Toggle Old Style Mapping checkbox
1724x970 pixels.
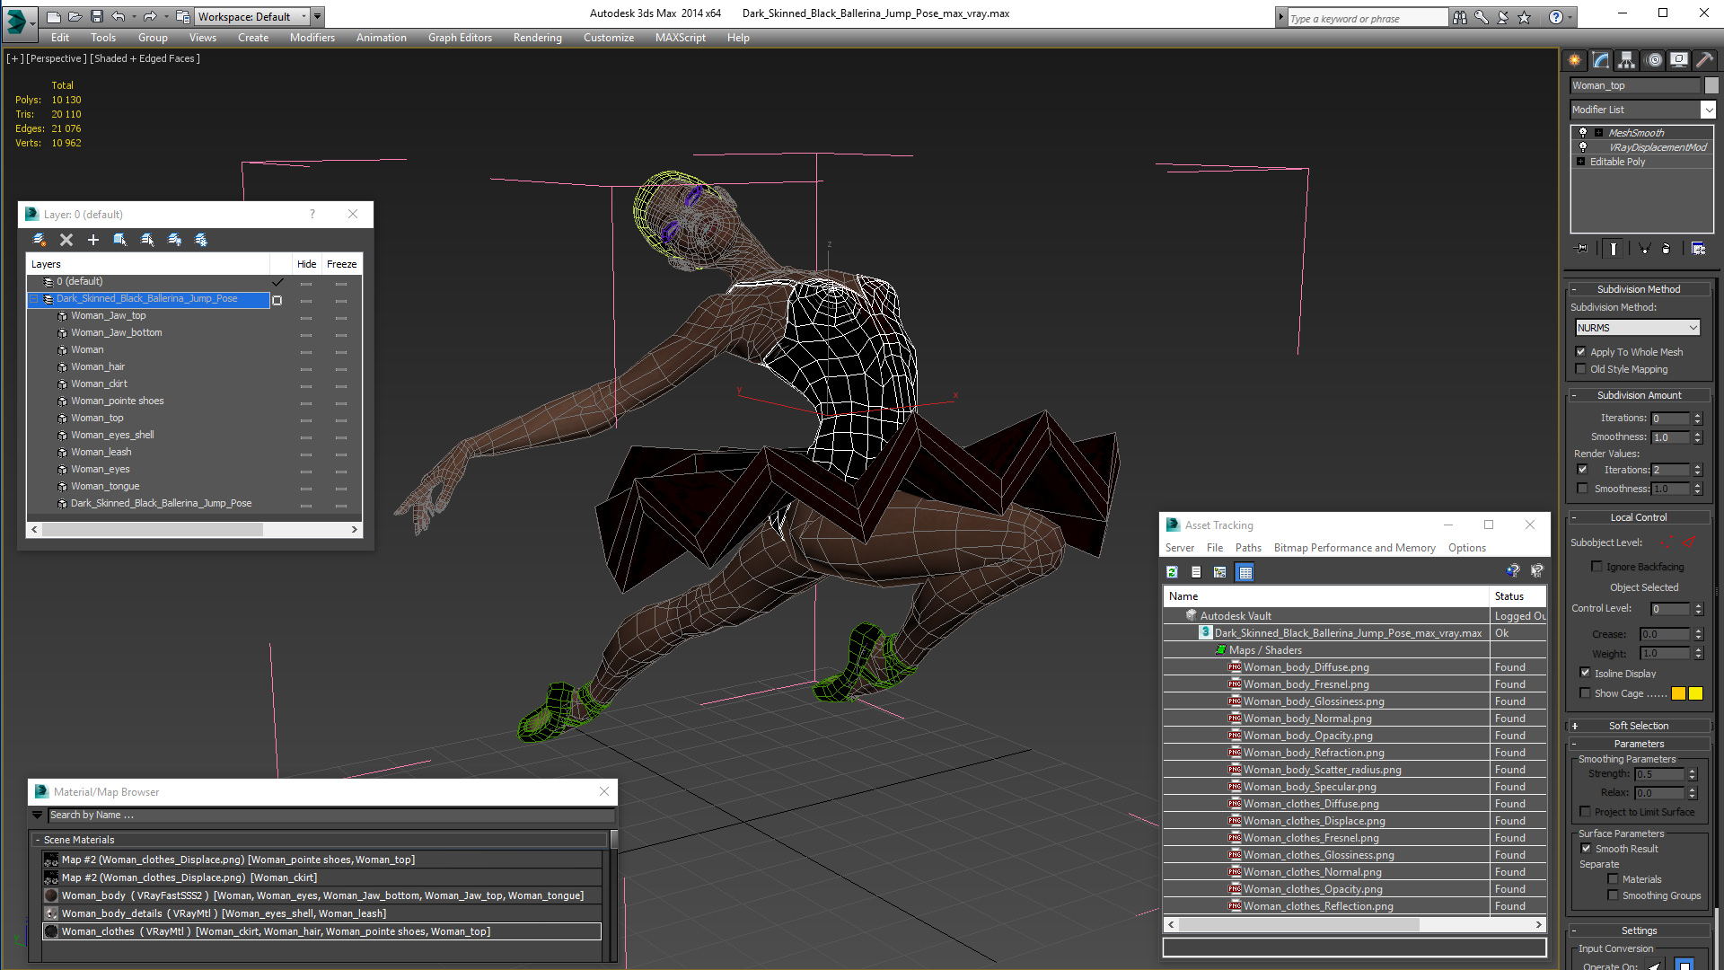coord(1581,369)
